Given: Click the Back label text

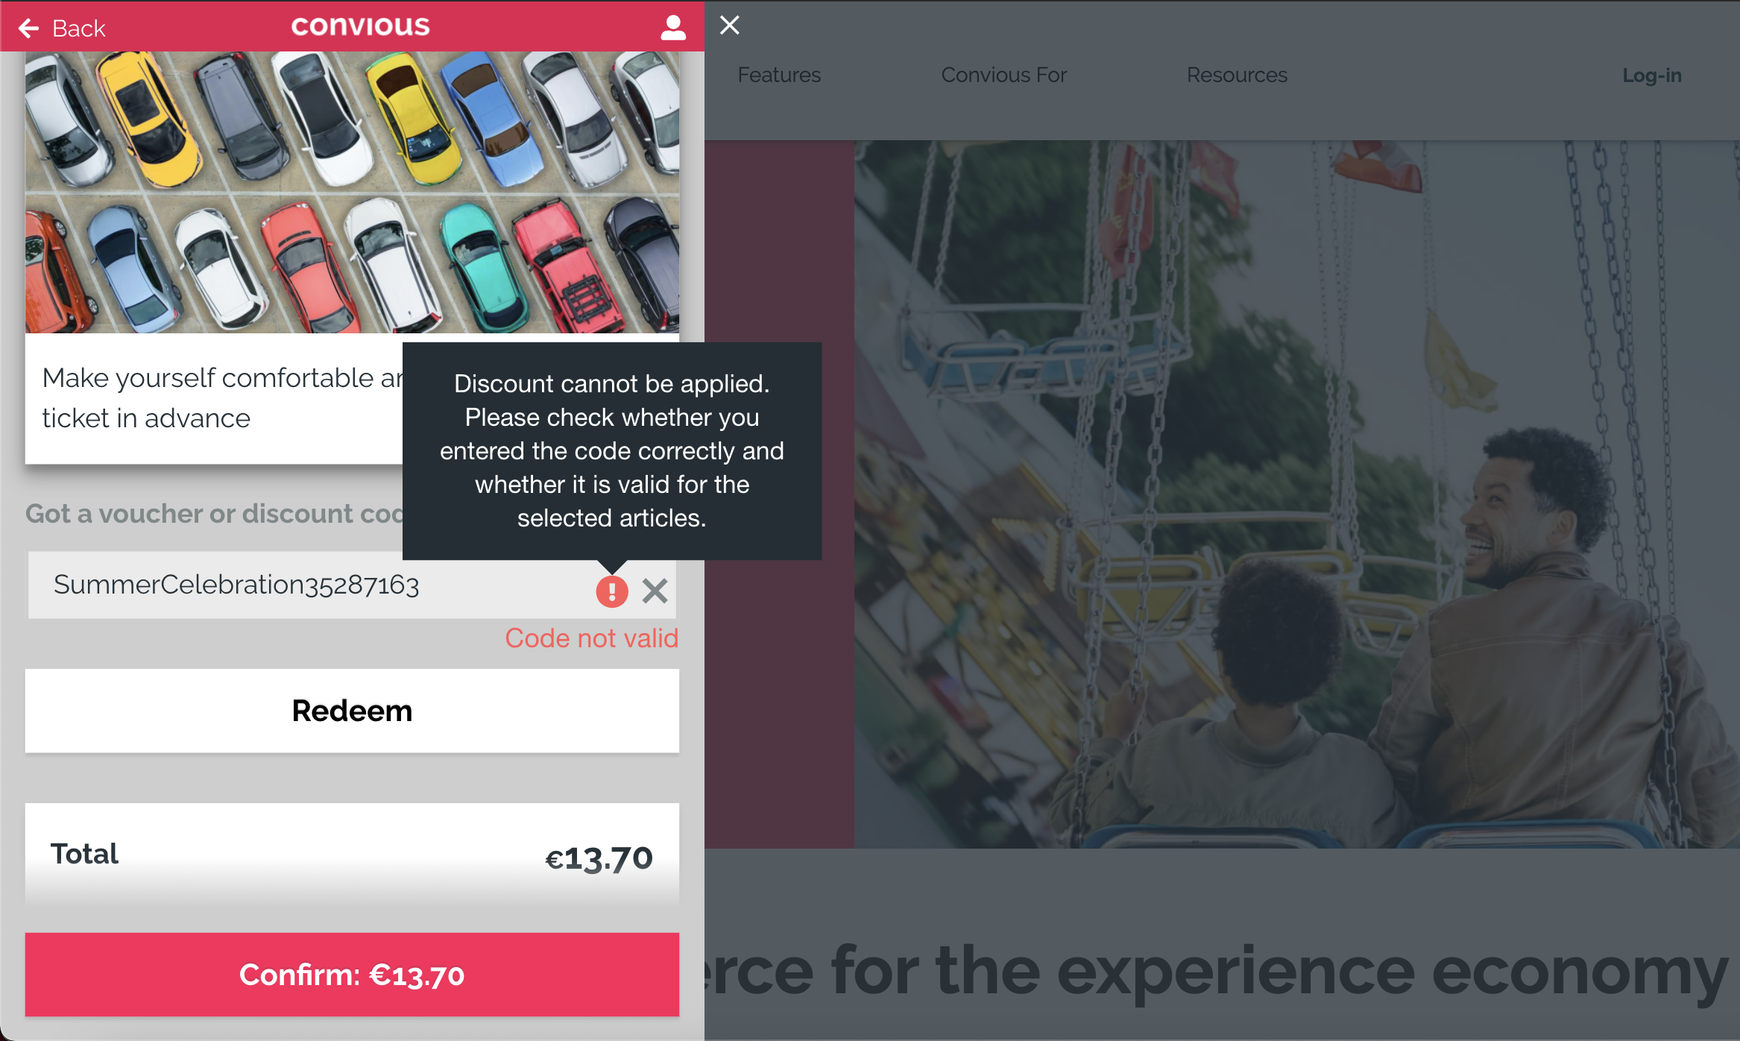Looking at the screenshot, I should tap(78, 28).
